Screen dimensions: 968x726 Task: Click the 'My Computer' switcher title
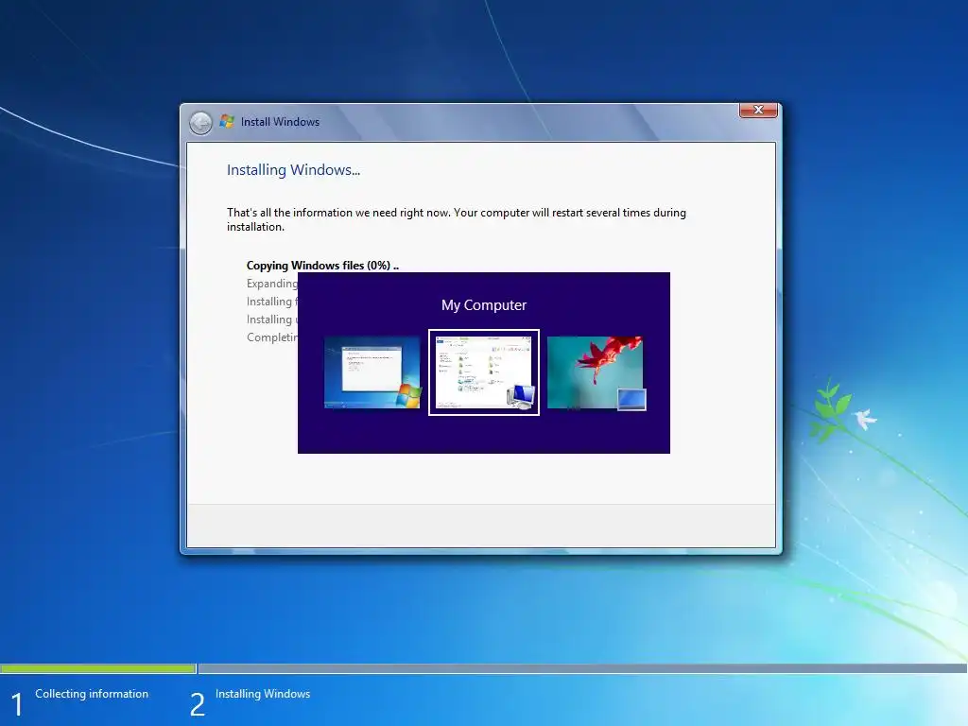coord(484,305)
